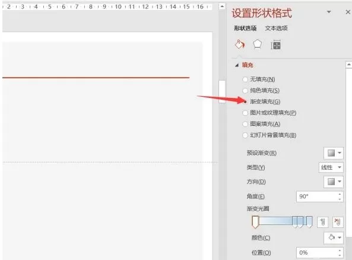This screenshot has width=352, height=260.
Task: Close the 设置形状格式 pane
Action: pos(348,12)
